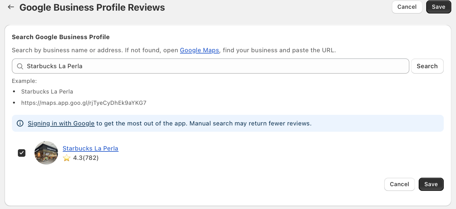Click the 'Example:' label text

point(24,81)
